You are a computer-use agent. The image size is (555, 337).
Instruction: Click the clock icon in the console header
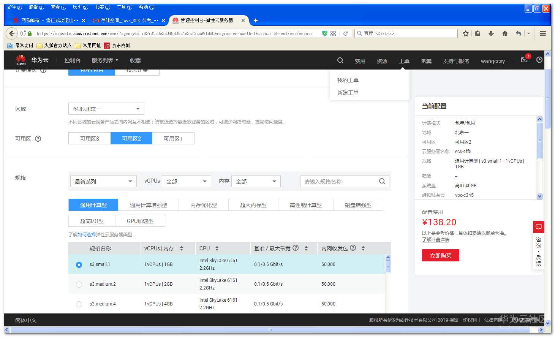(x=539, y=60)
